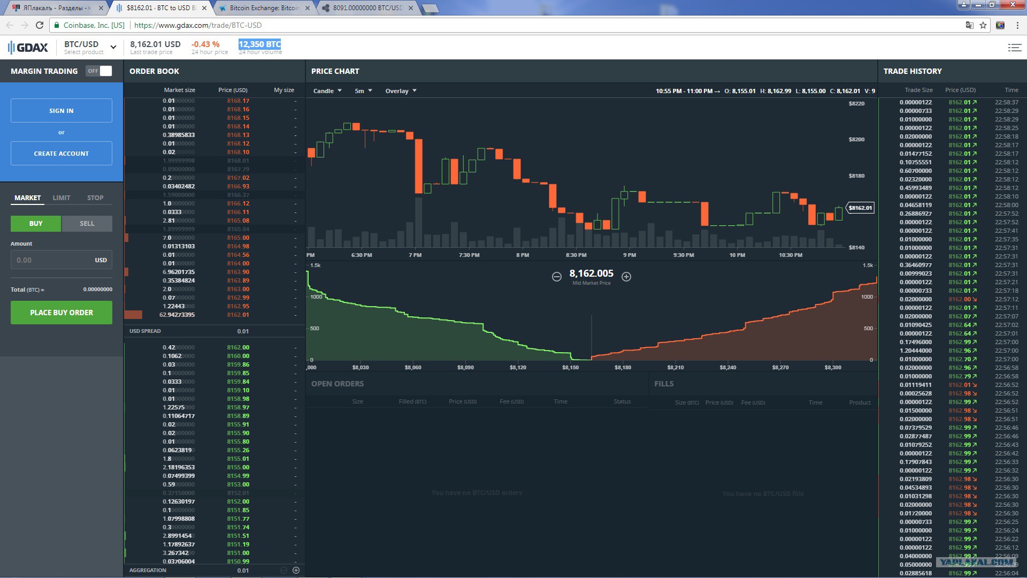
Task: Close the Bitcoin Exchange browser tab
Action: pyautogui.click(x=308, y=8)
